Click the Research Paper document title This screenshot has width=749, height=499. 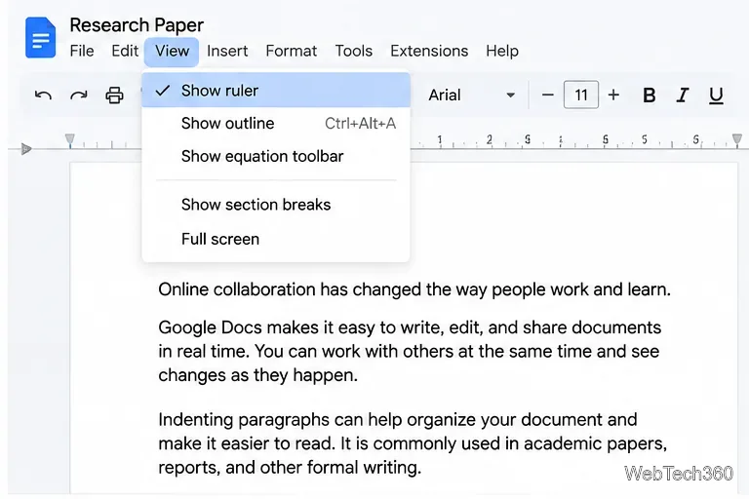pos(137,24)
